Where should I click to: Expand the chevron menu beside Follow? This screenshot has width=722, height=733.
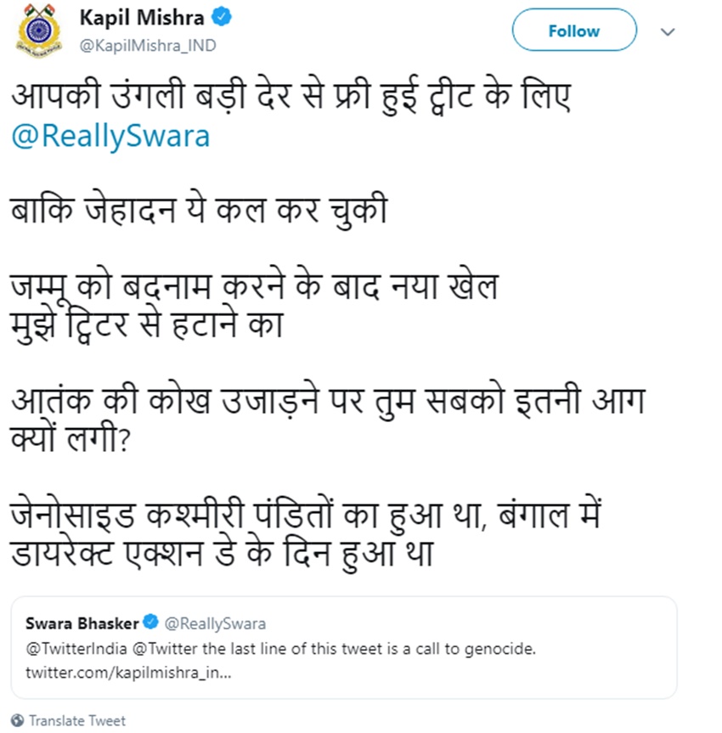(668, 31)
